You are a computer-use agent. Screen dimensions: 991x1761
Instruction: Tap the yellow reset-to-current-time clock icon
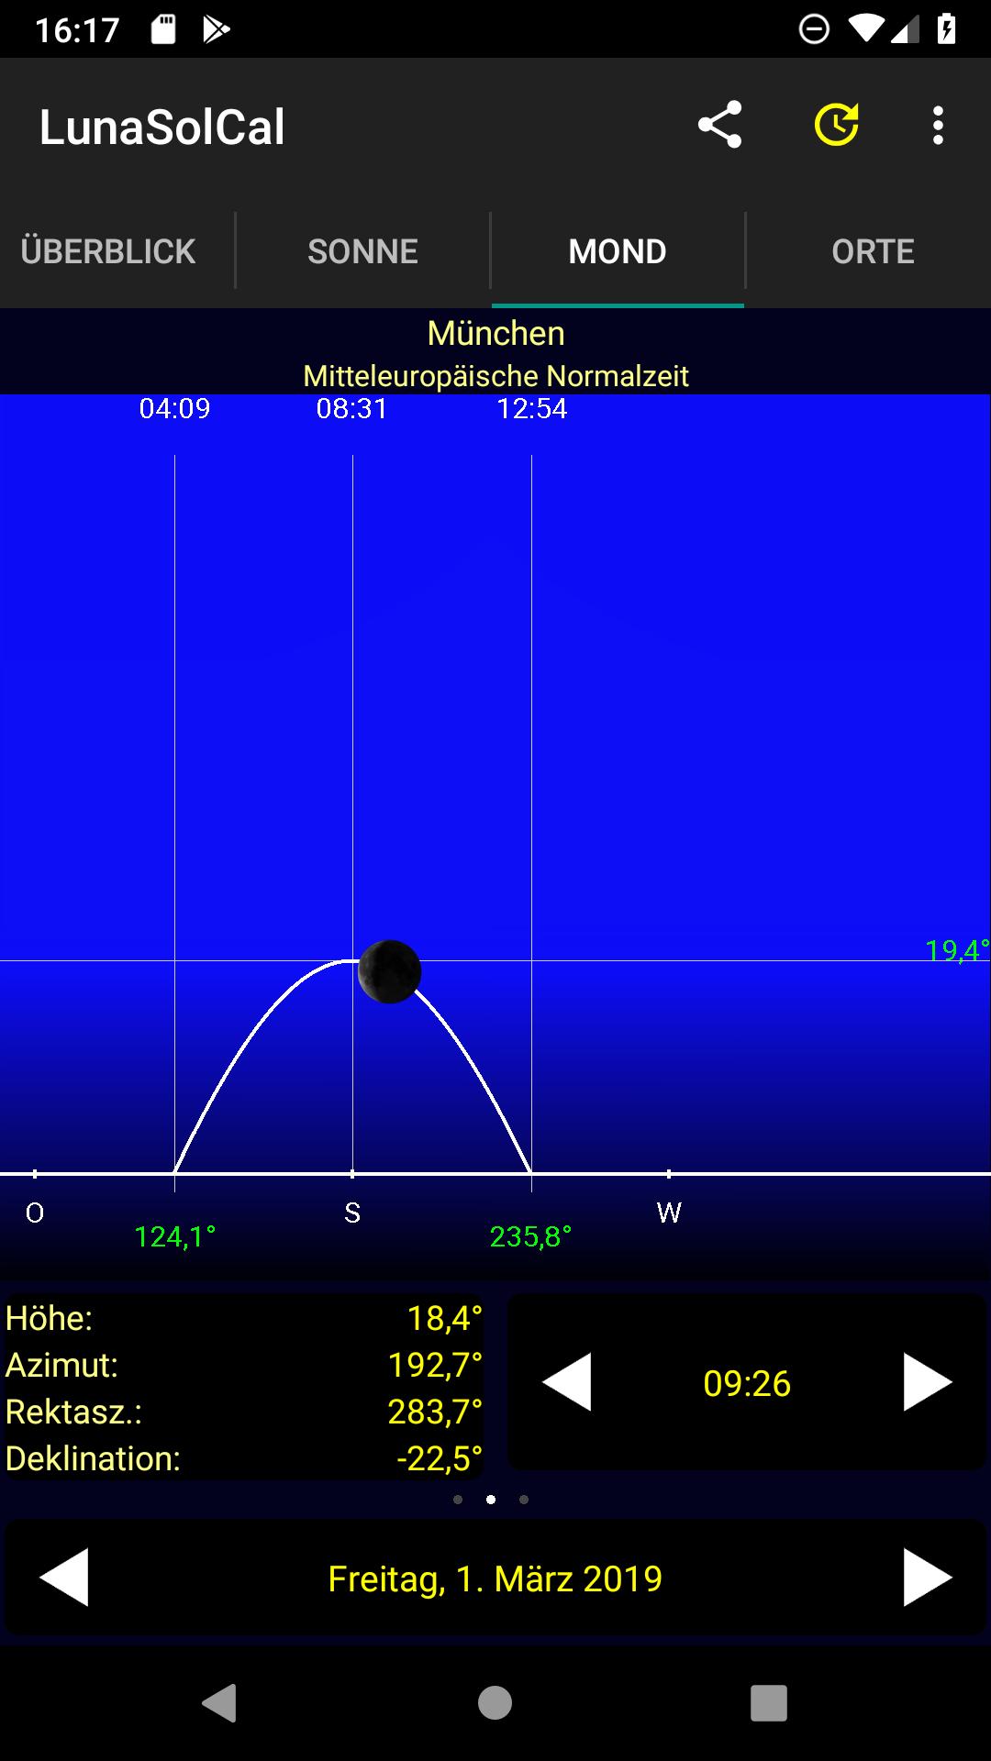point(837,126)
